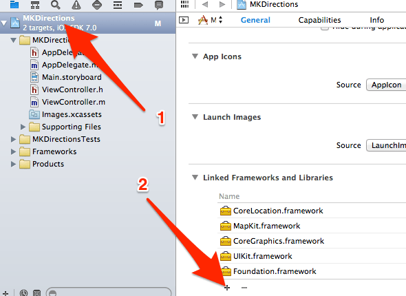
Task: Click source-control status filter icon
Action: tap(37, 293)
